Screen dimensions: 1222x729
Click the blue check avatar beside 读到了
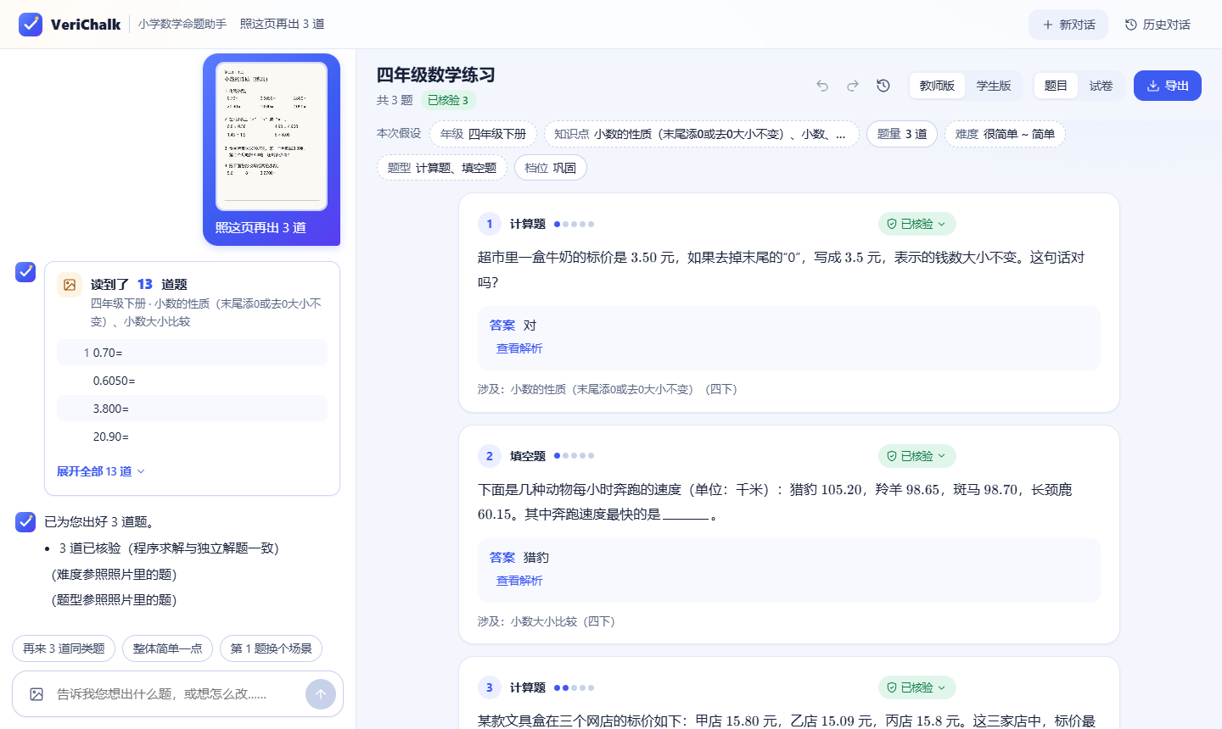(25, 272)
